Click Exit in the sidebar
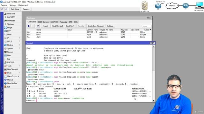 9,87
